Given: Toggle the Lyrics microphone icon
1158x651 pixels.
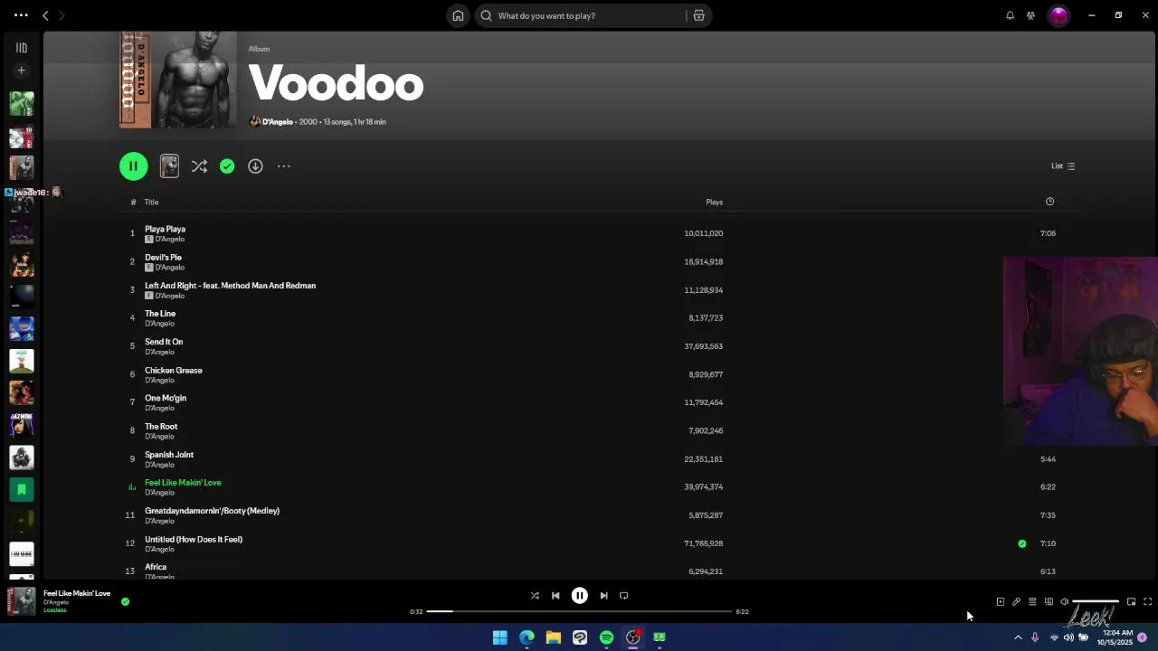Looking at the screenshot, I should point(1016,602).
